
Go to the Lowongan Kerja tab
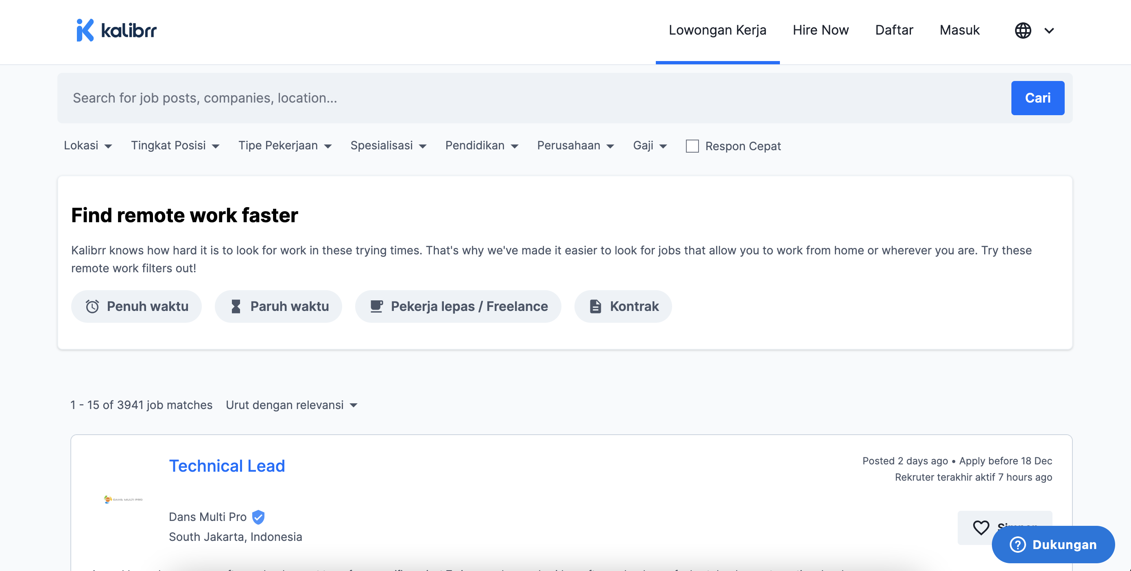717,30
